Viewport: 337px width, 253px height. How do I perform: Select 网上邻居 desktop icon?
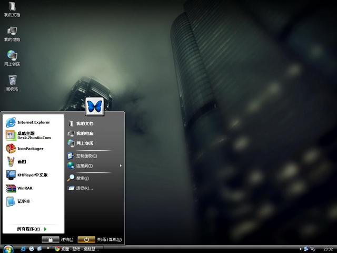pos(12,59)
